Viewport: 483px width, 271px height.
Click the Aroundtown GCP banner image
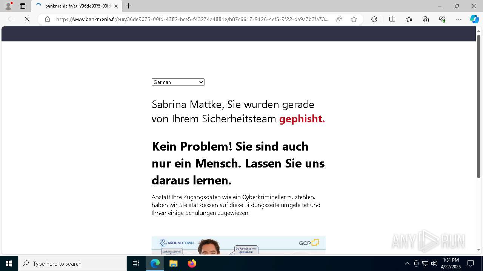tap(238, 245)
